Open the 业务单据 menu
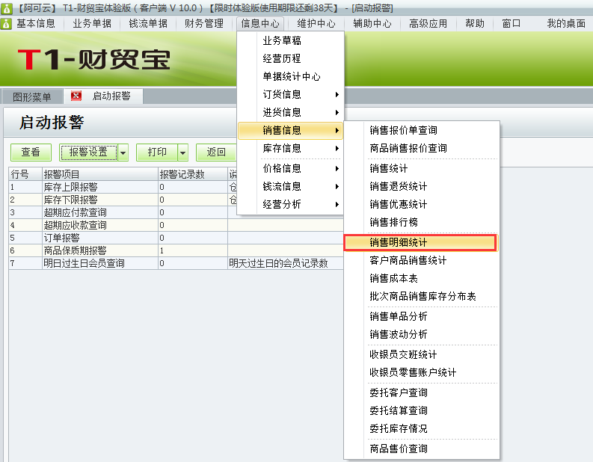The width and height of the screenshot is (593, 462). tap(92, 24)
